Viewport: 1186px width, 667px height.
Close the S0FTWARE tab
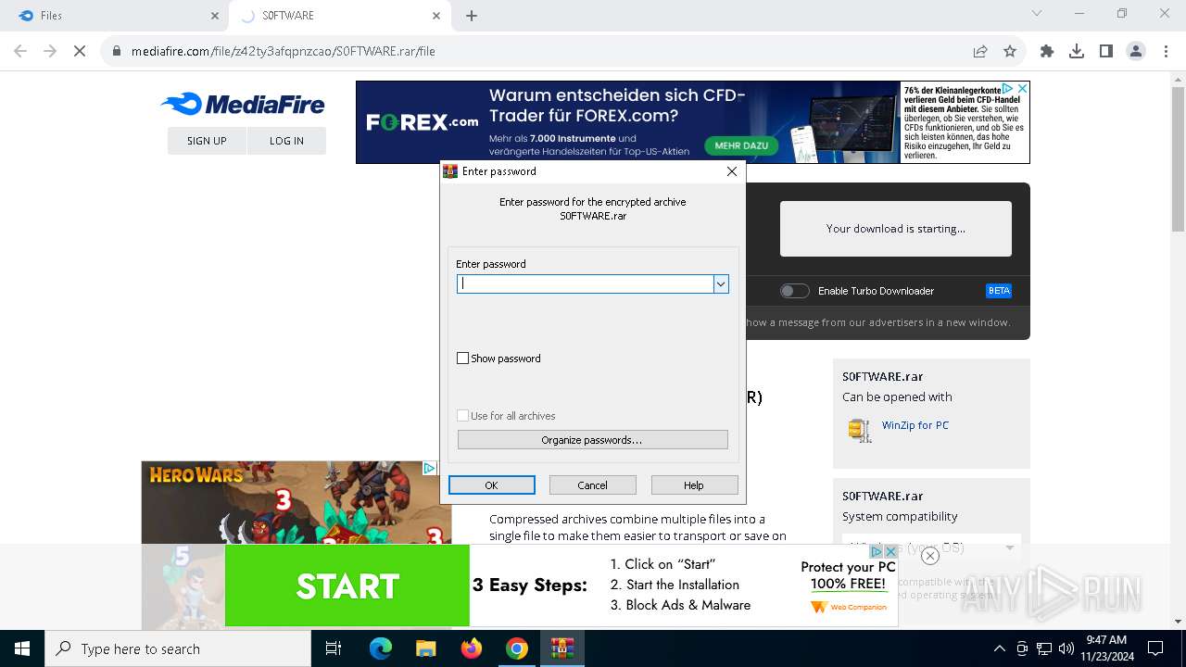[x=436, y=16]
